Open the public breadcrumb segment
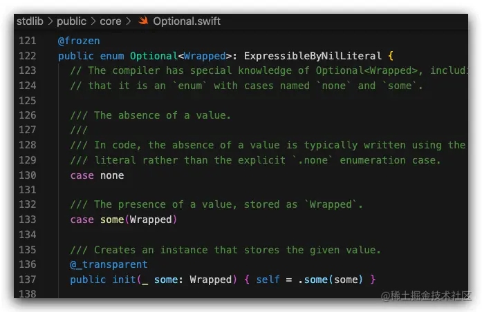This screenshot has height=312, width=482. [x=71, y=21]
